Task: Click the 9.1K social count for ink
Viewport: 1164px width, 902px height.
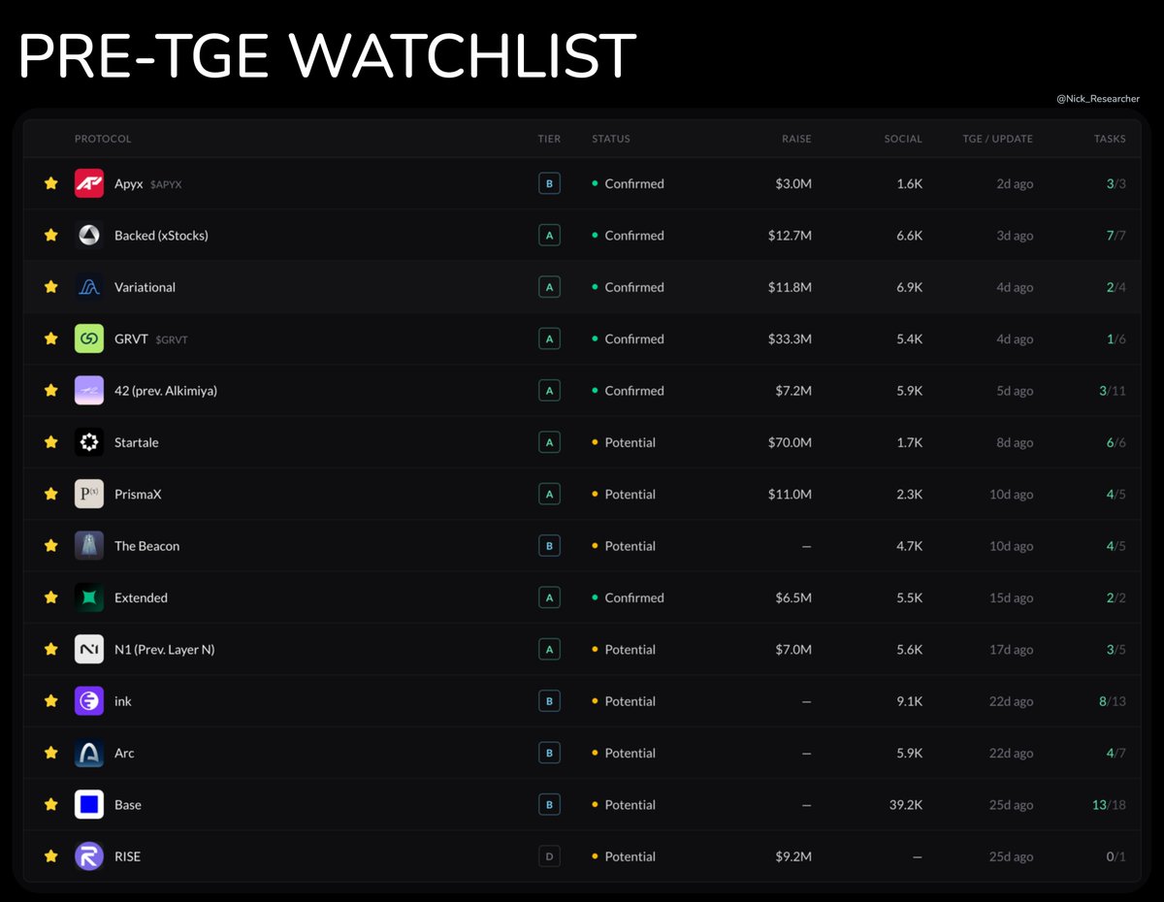Action: coord(910,701)
